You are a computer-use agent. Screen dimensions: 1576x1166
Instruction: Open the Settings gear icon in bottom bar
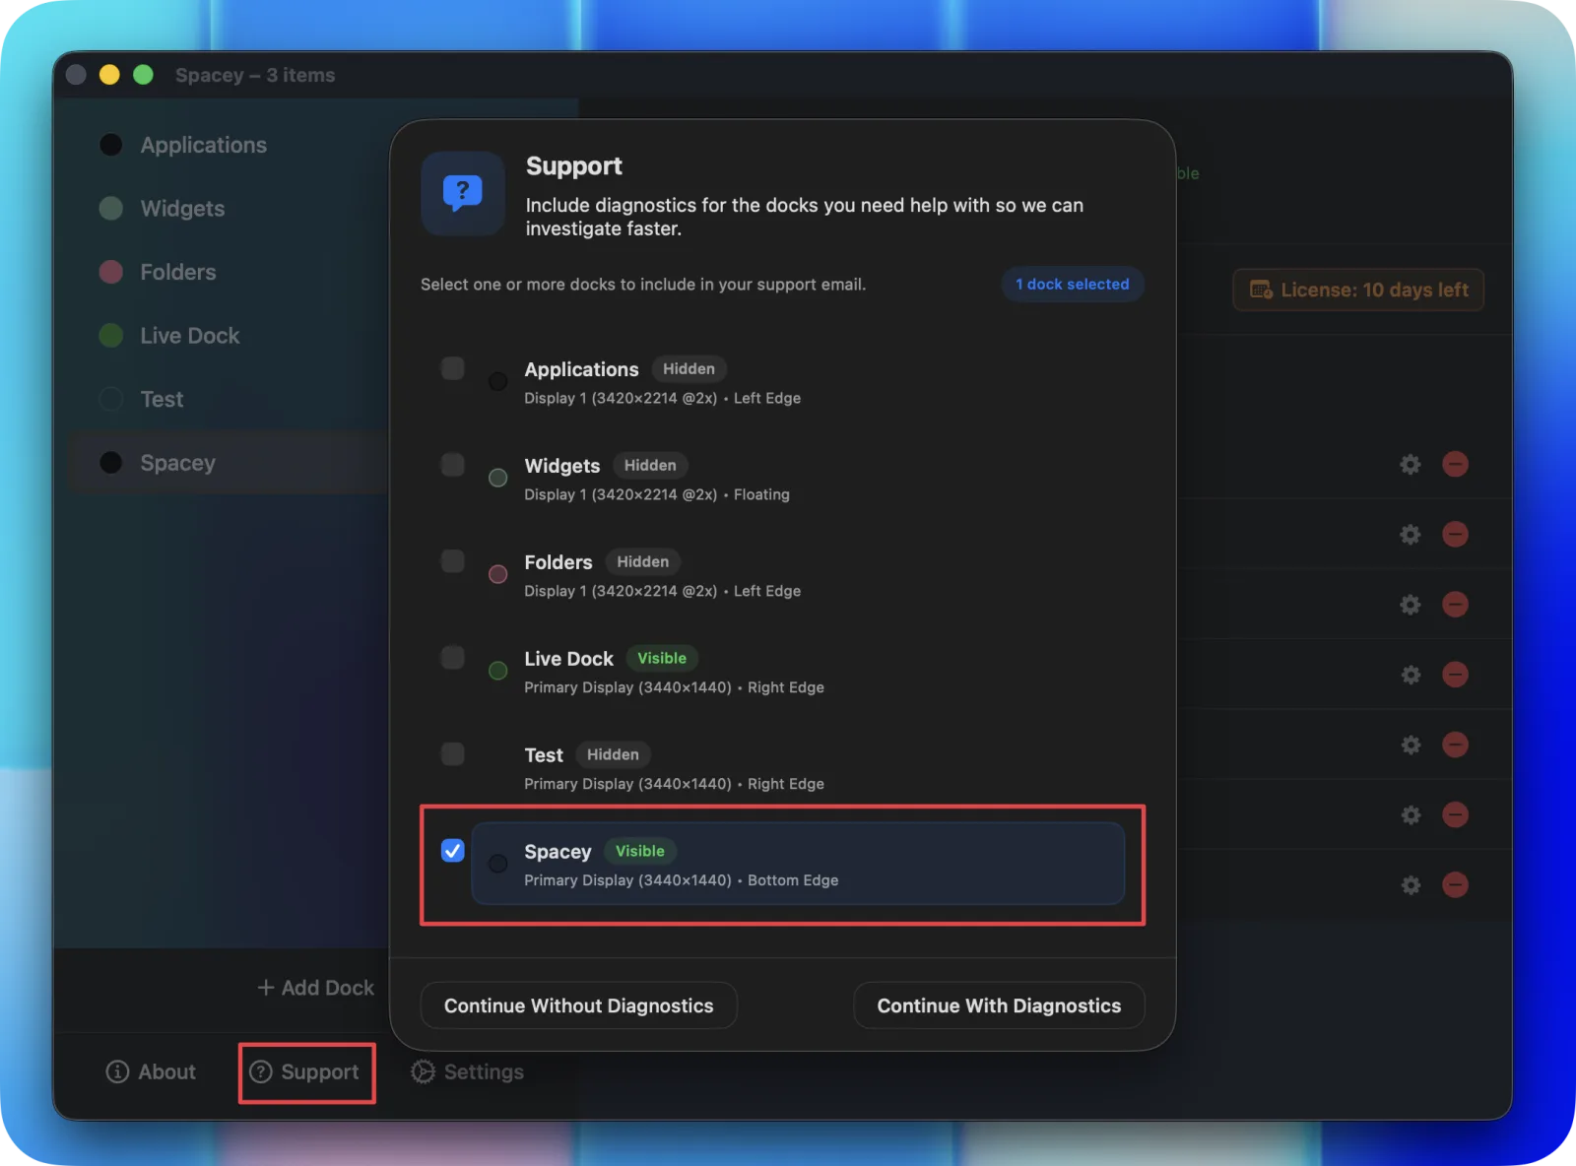pos(423,1071)
